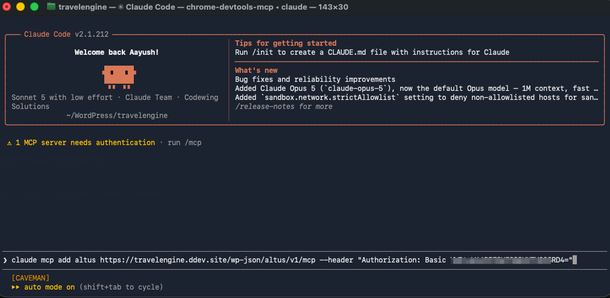This screenshot has width=610, height=298.
Task: Click '1 MCP server needs authentication' warning
Action: pos(85,143)
